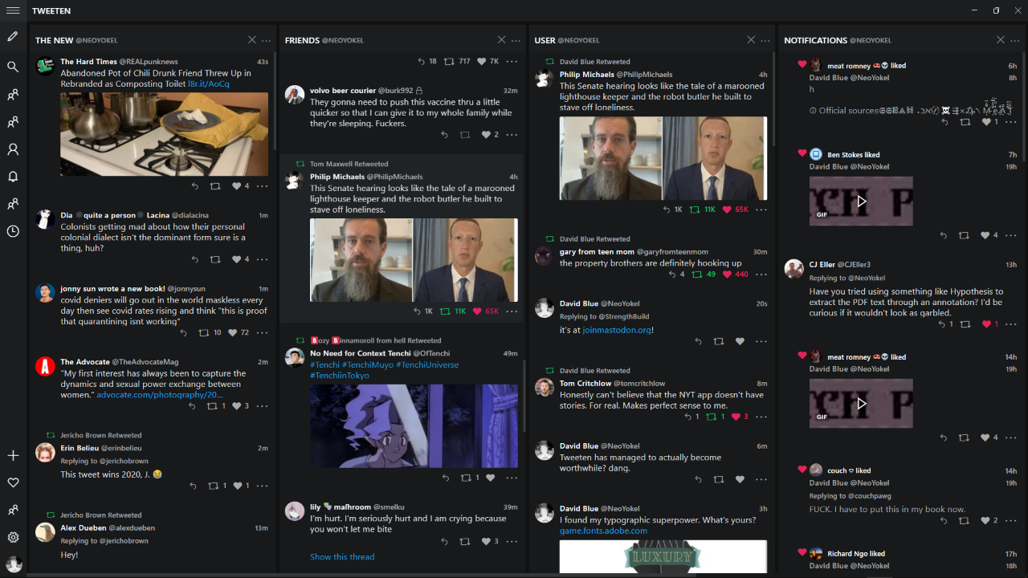Open more options for Notifications column
This screenshot has width=1028, height=578.
[x=1015, y=40]
